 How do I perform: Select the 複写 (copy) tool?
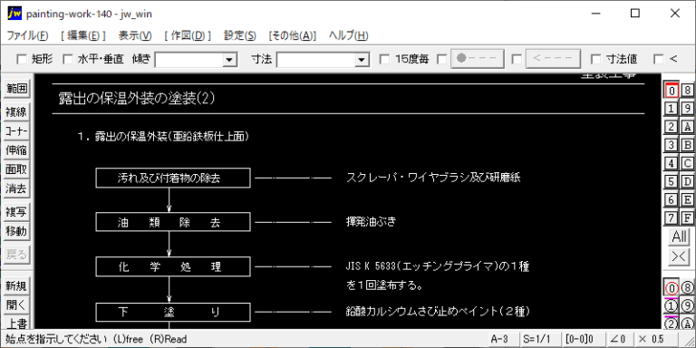[x=16, y=213]
